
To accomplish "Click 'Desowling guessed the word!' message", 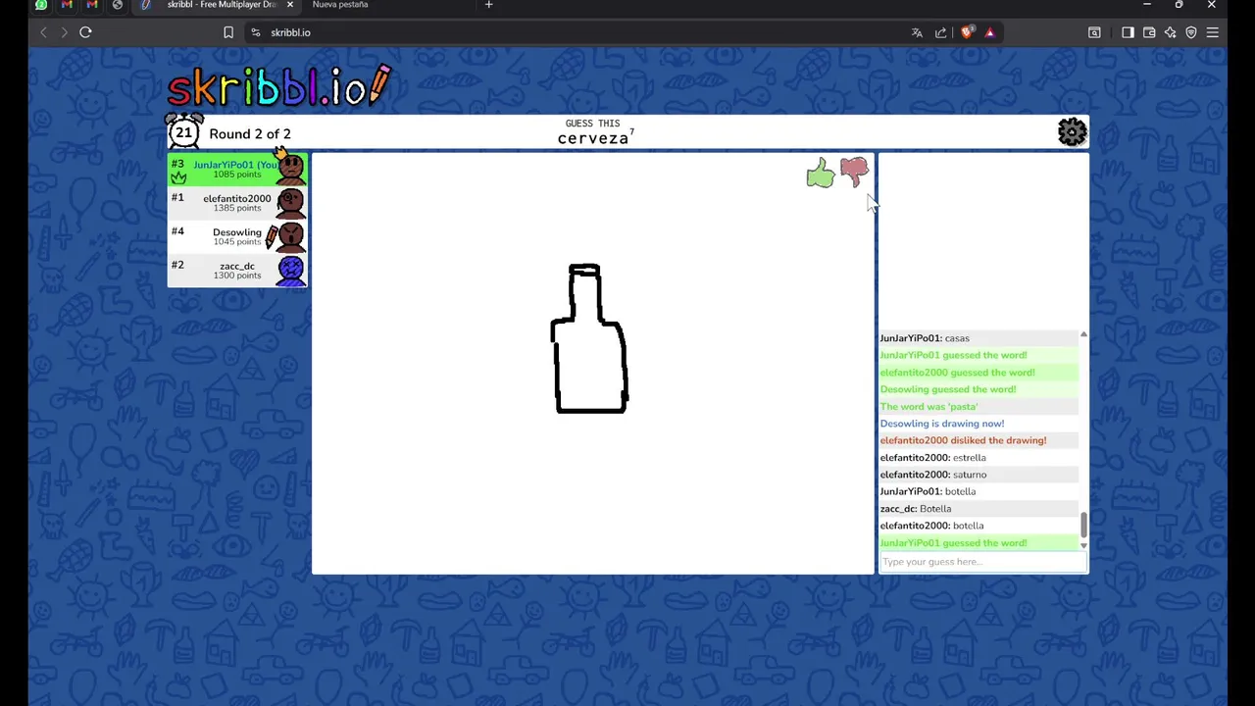I will click(947, 389).
